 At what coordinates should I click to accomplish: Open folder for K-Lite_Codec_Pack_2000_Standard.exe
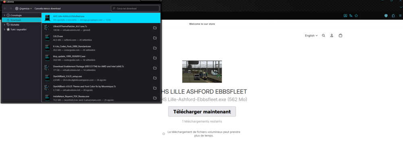click(x=155, y=48)
